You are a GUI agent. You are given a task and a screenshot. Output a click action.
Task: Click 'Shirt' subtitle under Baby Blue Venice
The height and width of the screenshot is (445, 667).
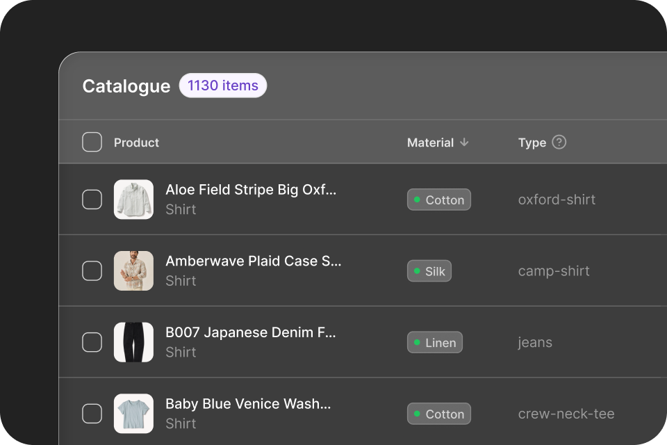[181, 423]
